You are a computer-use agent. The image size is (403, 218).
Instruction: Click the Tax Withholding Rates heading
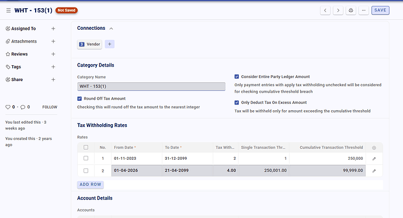click(x=102, y=125)
